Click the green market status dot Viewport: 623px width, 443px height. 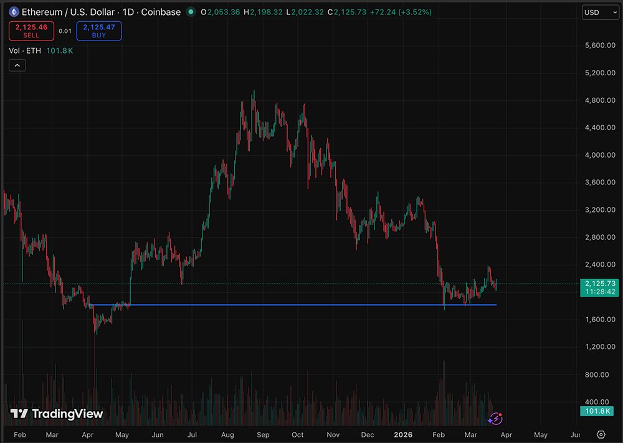click(x=189, y=12)
